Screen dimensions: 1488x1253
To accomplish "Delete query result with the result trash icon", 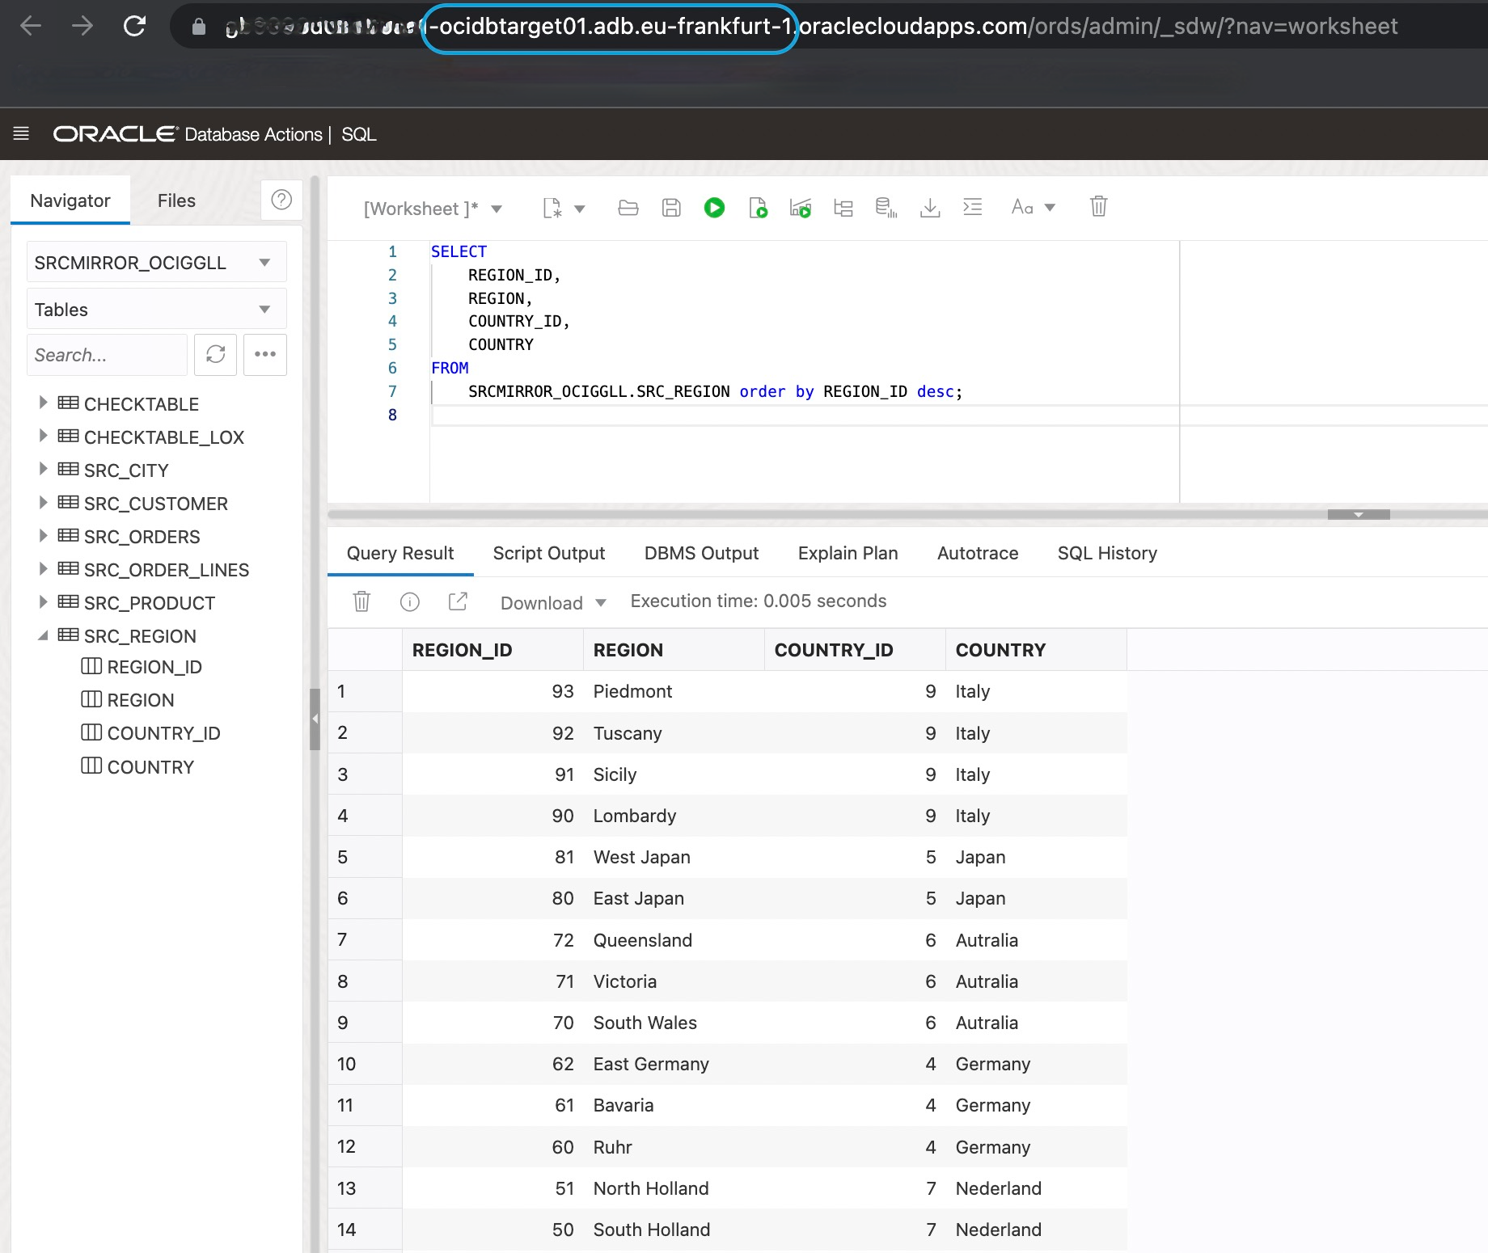I will point(361,601).
